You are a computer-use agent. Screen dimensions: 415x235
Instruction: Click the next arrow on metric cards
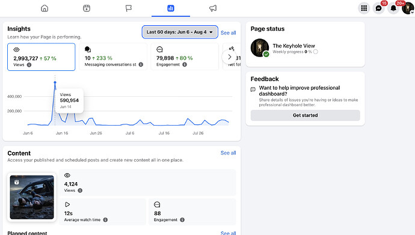point(230,57)
